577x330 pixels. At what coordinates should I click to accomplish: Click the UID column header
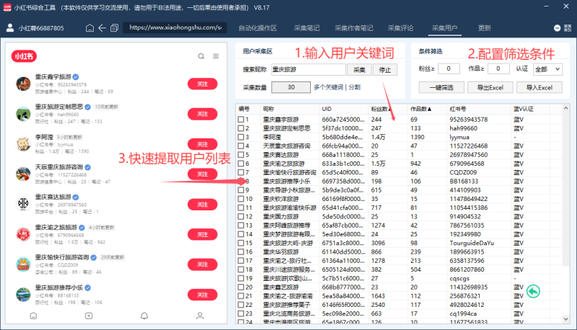click(x=343, y=109)
